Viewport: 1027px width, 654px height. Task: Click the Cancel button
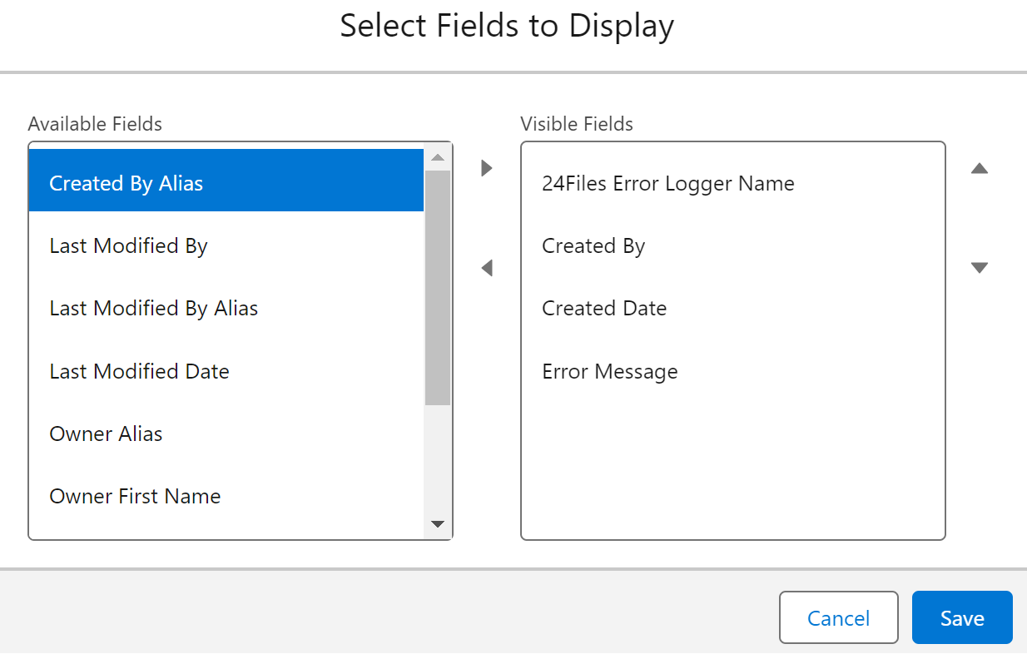click(838, 618)
